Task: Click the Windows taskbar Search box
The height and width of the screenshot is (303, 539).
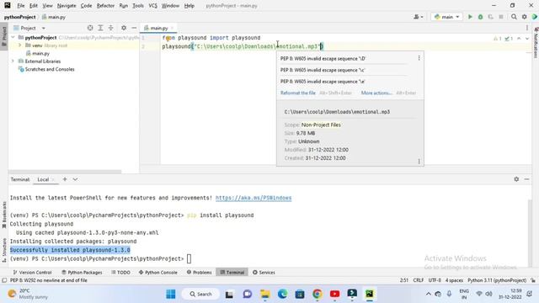Action: click(x=200, y=294)
